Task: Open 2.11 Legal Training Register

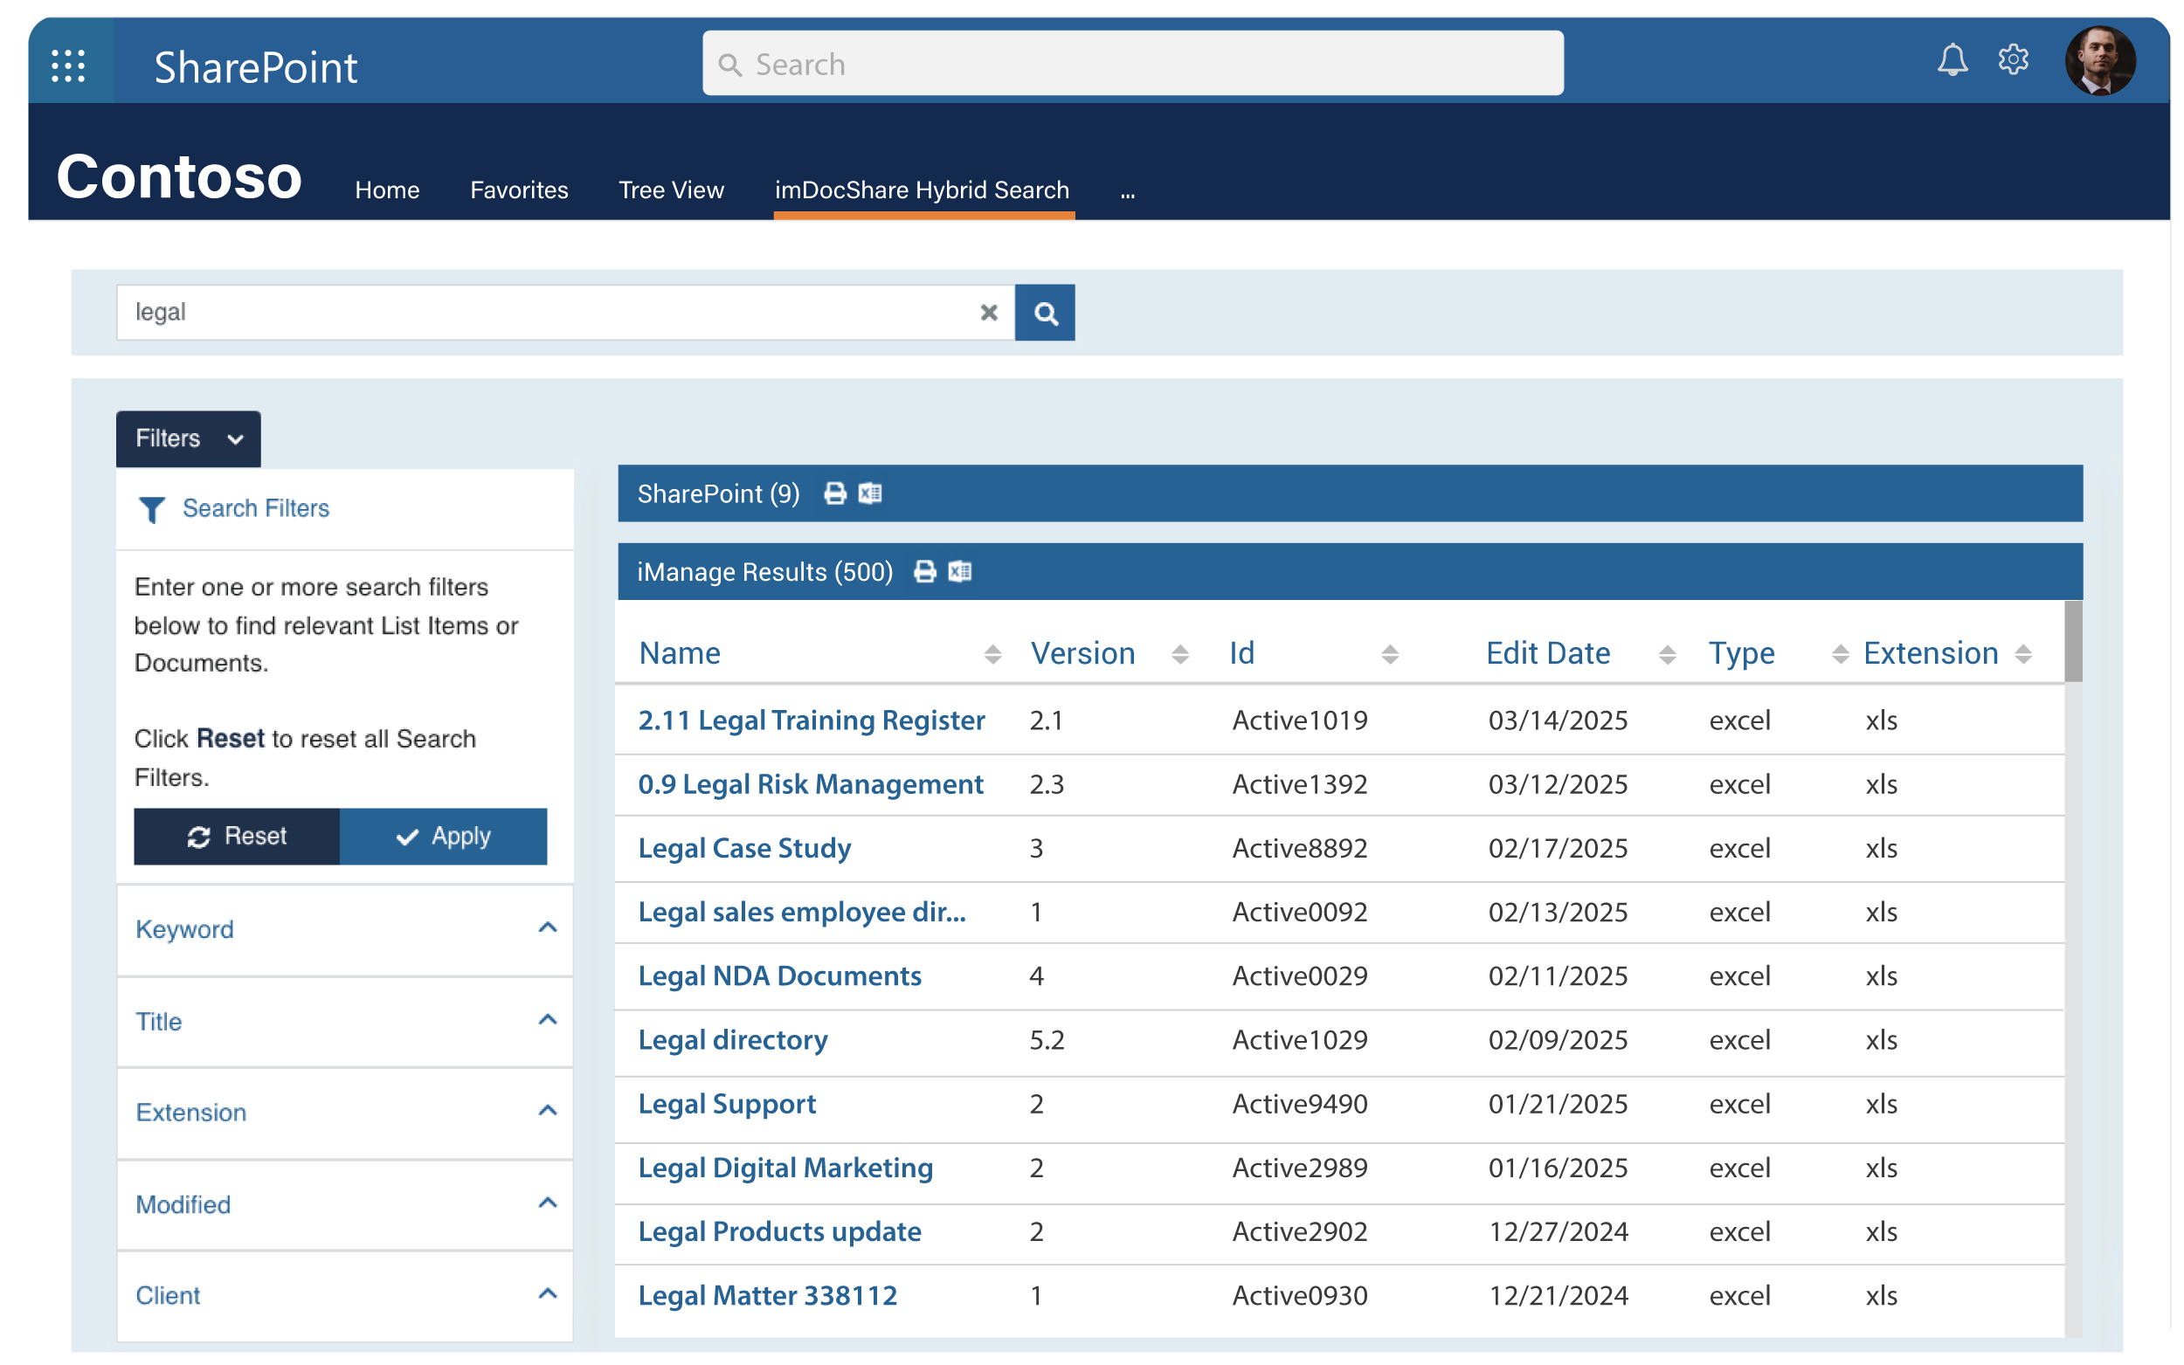Action: [811, 720]
